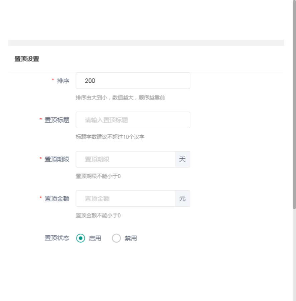The image size is (296, 301).
Task: Click the 置顶状态 field label
Action: pos(57,238)
